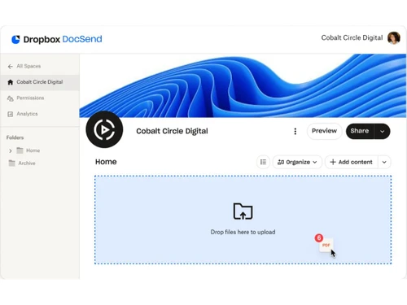The image size is (407, 305).
Task: Click the Add content button
Action: (x=352, y=162)
